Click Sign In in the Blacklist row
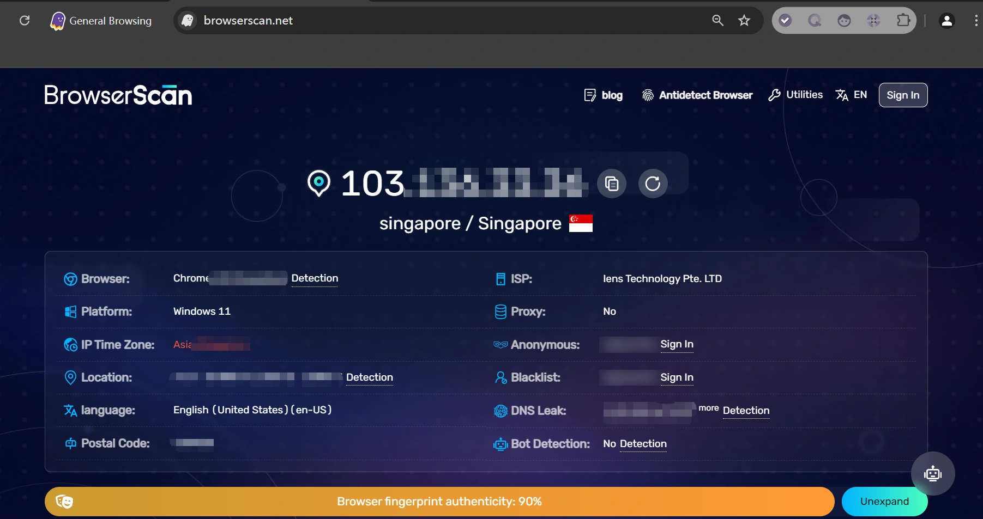The width and height of the screenshot is (983, 519). coord(677,377)
